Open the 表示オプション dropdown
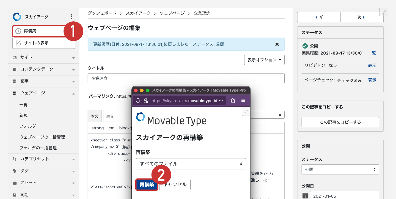The width and height of the screenshot is (396, 199). (x=264, y=60)
